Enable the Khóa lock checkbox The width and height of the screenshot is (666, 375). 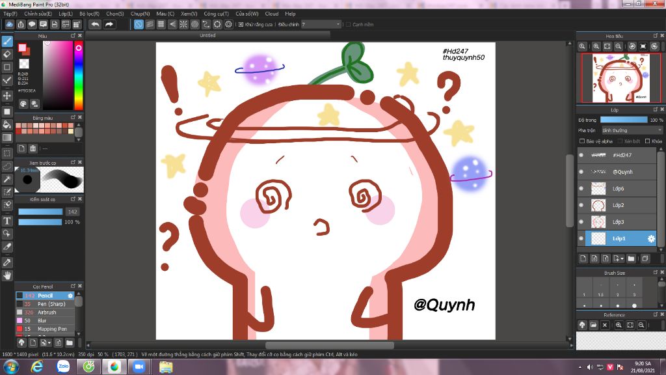click(647, 141)
